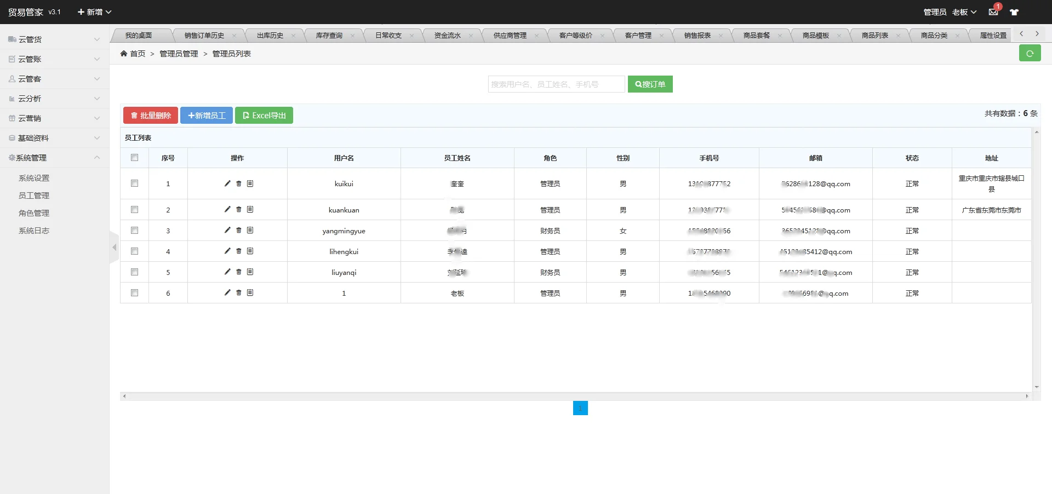The width and height of the screenshot is (1052, 494).
Task: Open the 管理员 老板 user dropdown
Action: 950,12
